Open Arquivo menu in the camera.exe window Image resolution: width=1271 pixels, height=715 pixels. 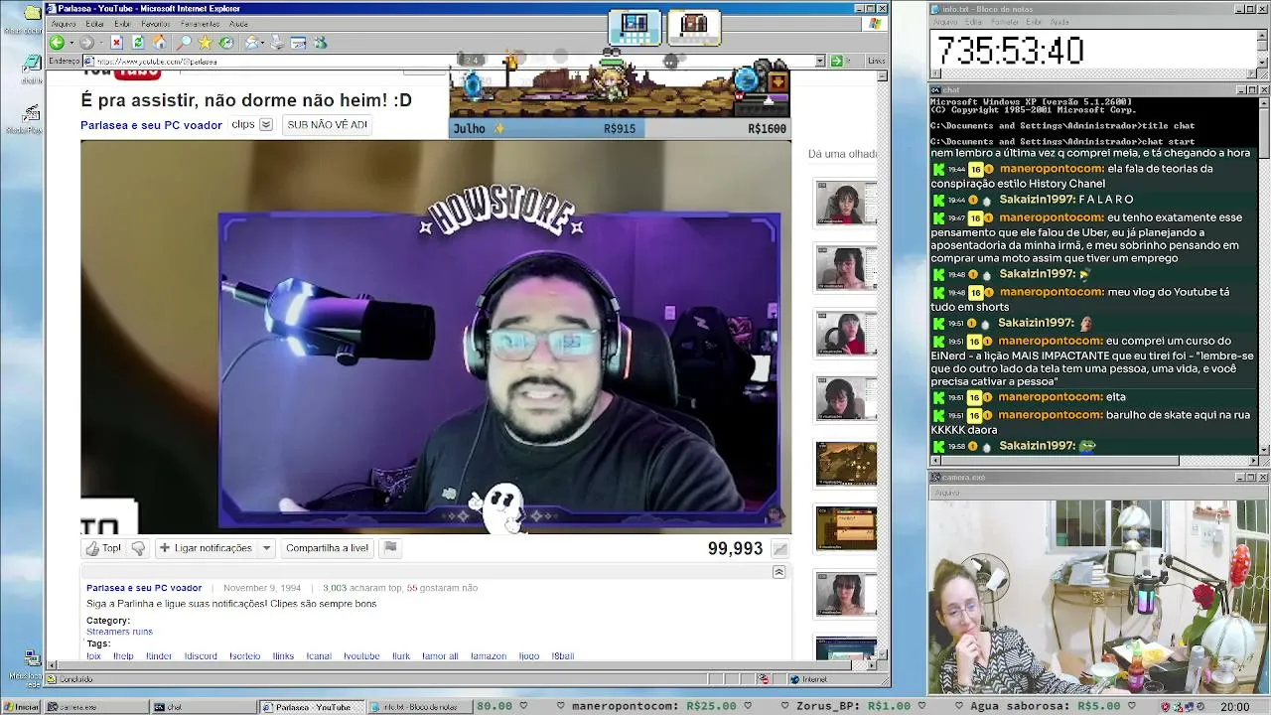947,493
